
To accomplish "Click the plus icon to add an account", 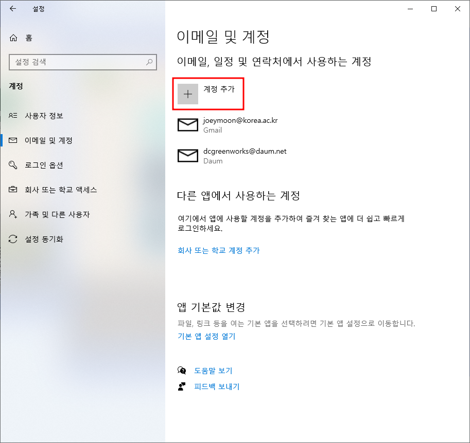I will pos(188,94).
